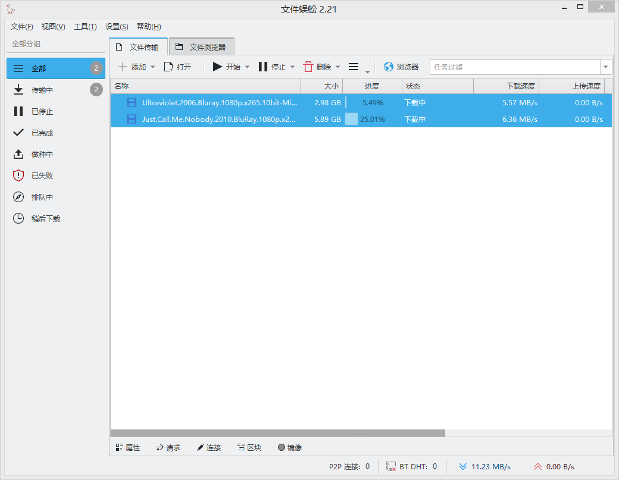Open the 任务过滤 dropdown arrow
Image resolution: width=619 pixels, height=480 pixels.
(605, 67)
